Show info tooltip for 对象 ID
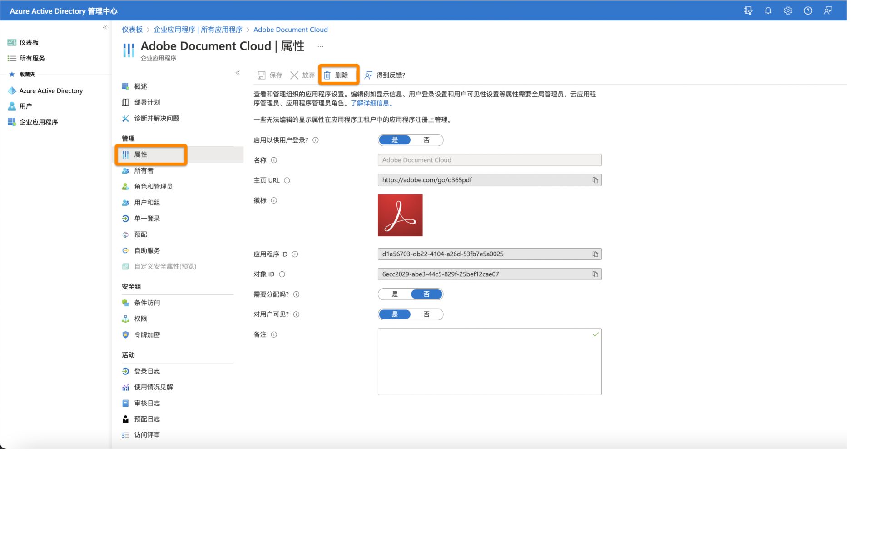The image size is (872, 548). click(282, 274)
